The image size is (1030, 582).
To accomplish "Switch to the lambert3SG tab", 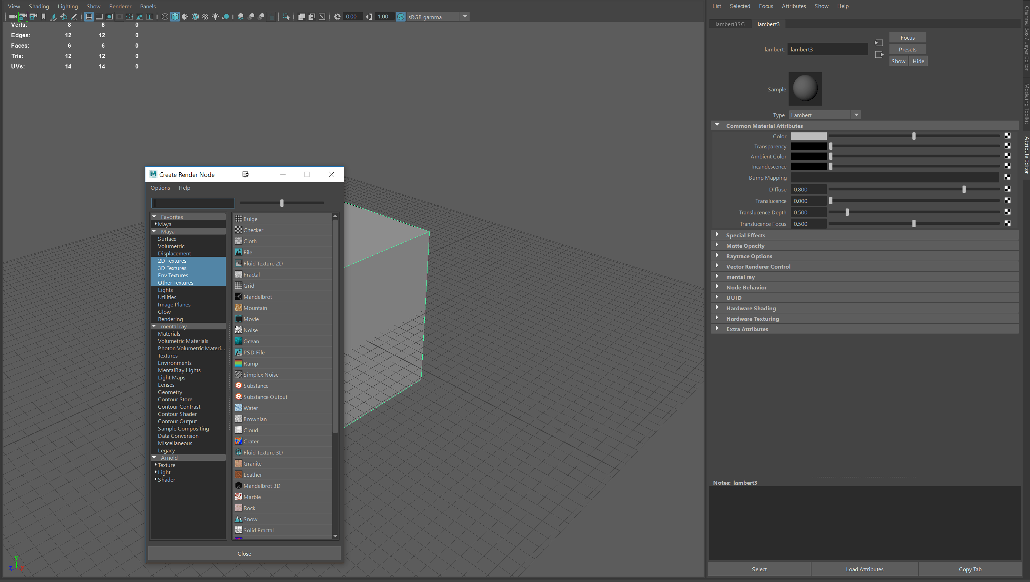I will [729, 24].
